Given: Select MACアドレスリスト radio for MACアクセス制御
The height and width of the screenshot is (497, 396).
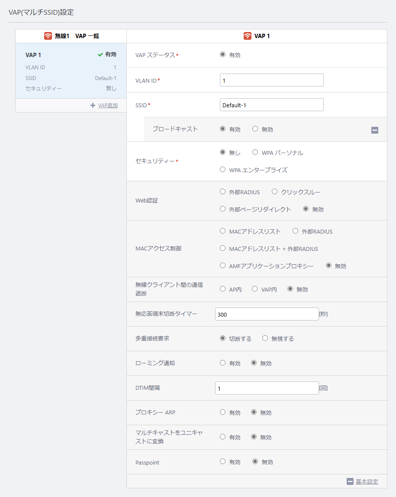Looking at the screenshot, I should [222, 231].
